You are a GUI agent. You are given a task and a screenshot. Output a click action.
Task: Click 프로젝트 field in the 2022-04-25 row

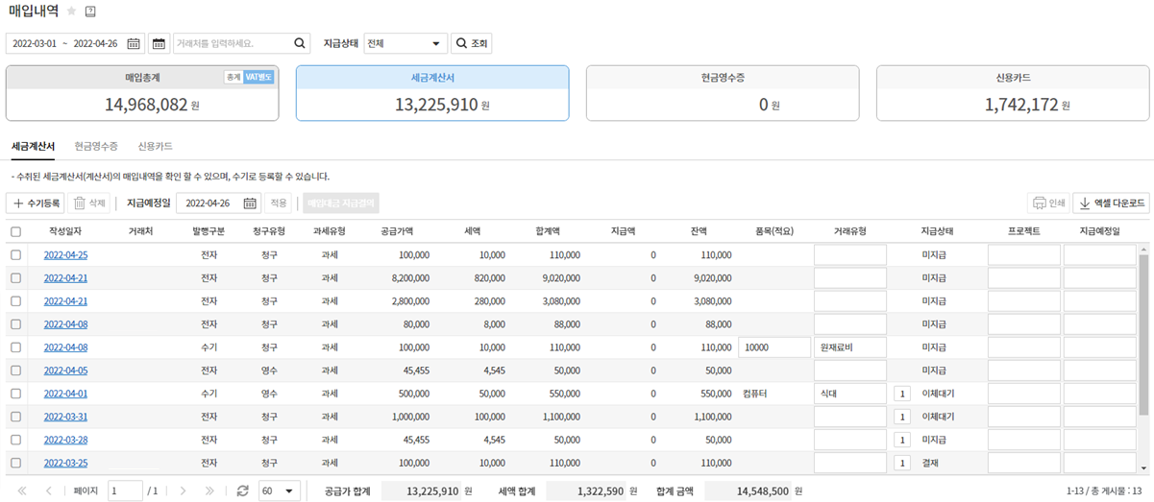[x=1024, y=255]
